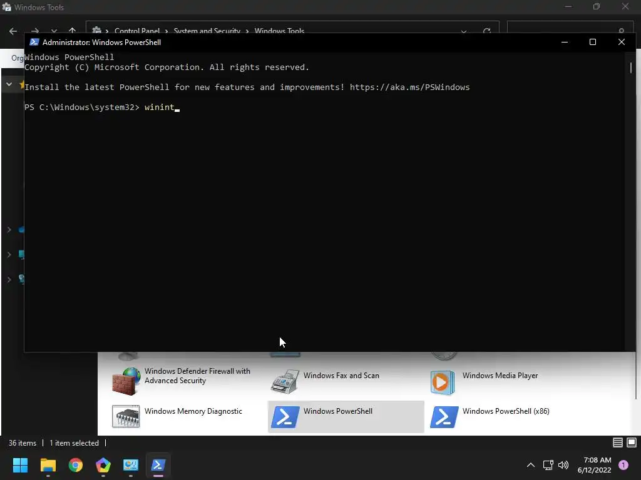The height and width of the screenshot is (480, 641).
Task: Click the PowerShell command line 'winint'
Action: [x=160, y=107]
